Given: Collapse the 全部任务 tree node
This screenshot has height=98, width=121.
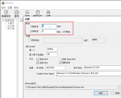Looking at the screenshot, I should click(3, 20).
